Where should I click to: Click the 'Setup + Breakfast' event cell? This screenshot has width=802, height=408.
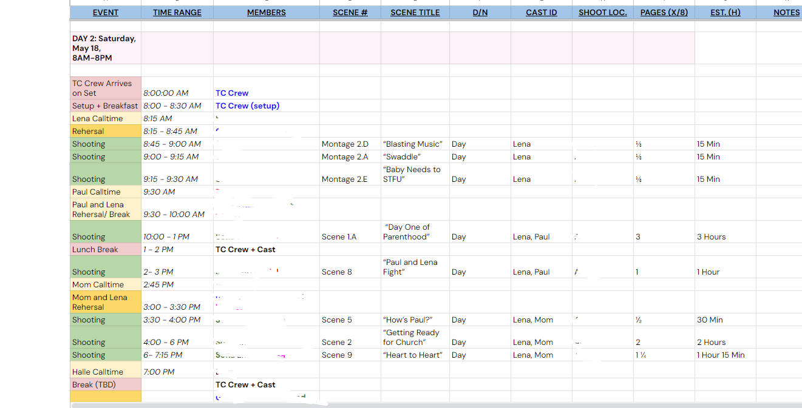tap(106, 105)
